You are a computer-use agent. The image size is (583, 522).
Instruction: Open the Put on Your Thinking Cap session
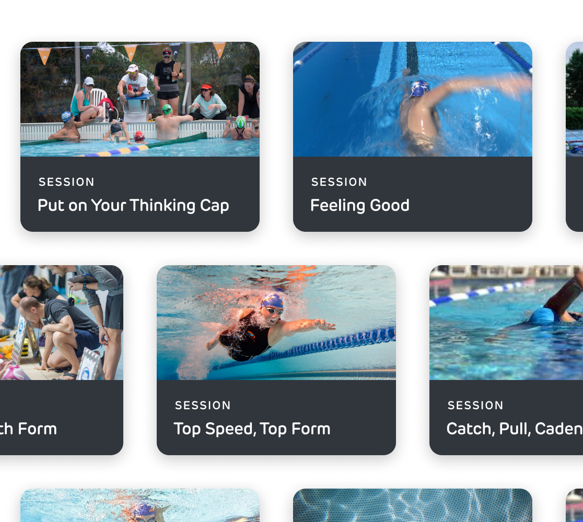[x=140, y=137]
